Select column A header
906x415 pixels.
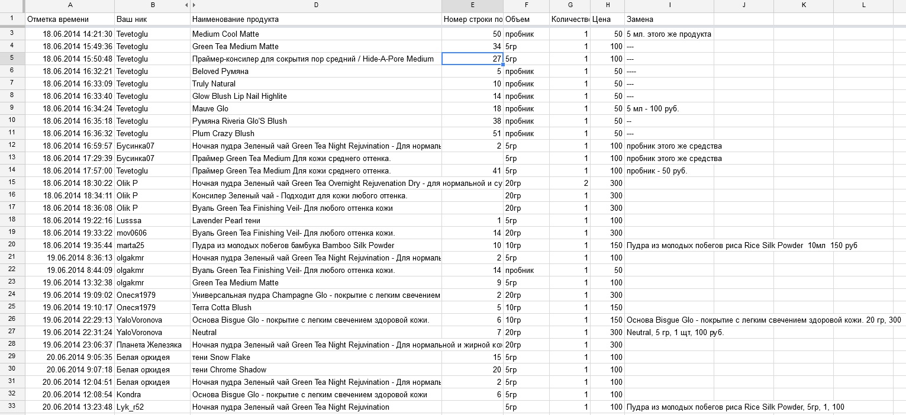pyautogui.click(x=70, y=5)
